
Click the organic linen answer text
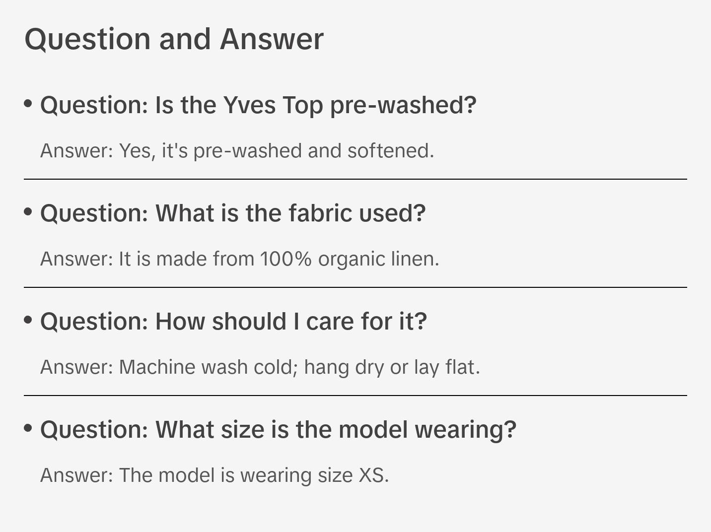[x=239, y=259]
